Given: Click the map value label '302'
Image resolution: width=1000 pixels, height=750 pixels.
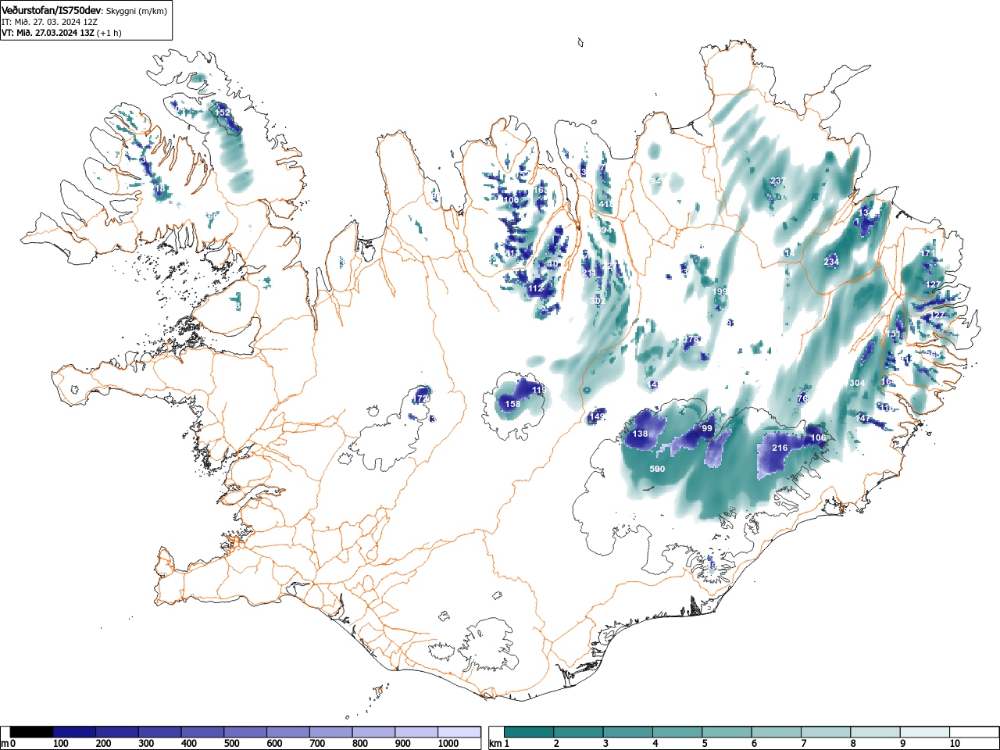Looking at the screenshot, I should coord(598,301).
